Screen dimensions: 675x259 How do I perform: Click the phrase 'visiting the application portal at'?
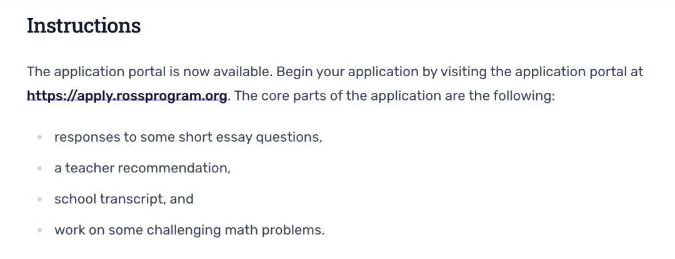541,72
